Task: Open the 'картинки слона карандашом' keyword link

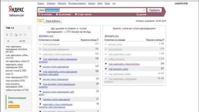Action: (x=56, y=100)
